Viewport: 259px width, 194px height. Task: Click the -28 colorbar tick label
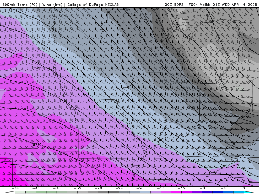98,188
